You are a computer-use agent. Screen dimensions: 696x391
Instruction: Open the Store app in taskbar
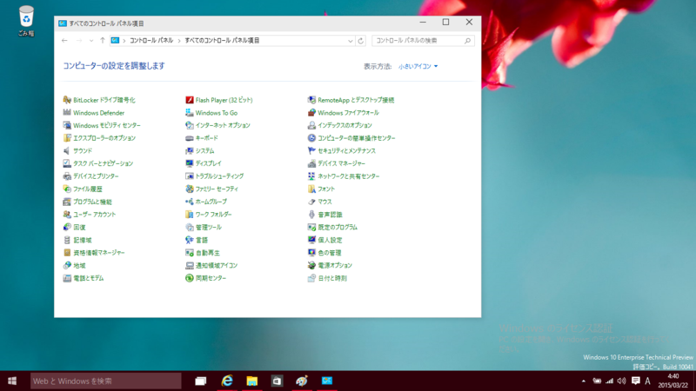(277, 381)
